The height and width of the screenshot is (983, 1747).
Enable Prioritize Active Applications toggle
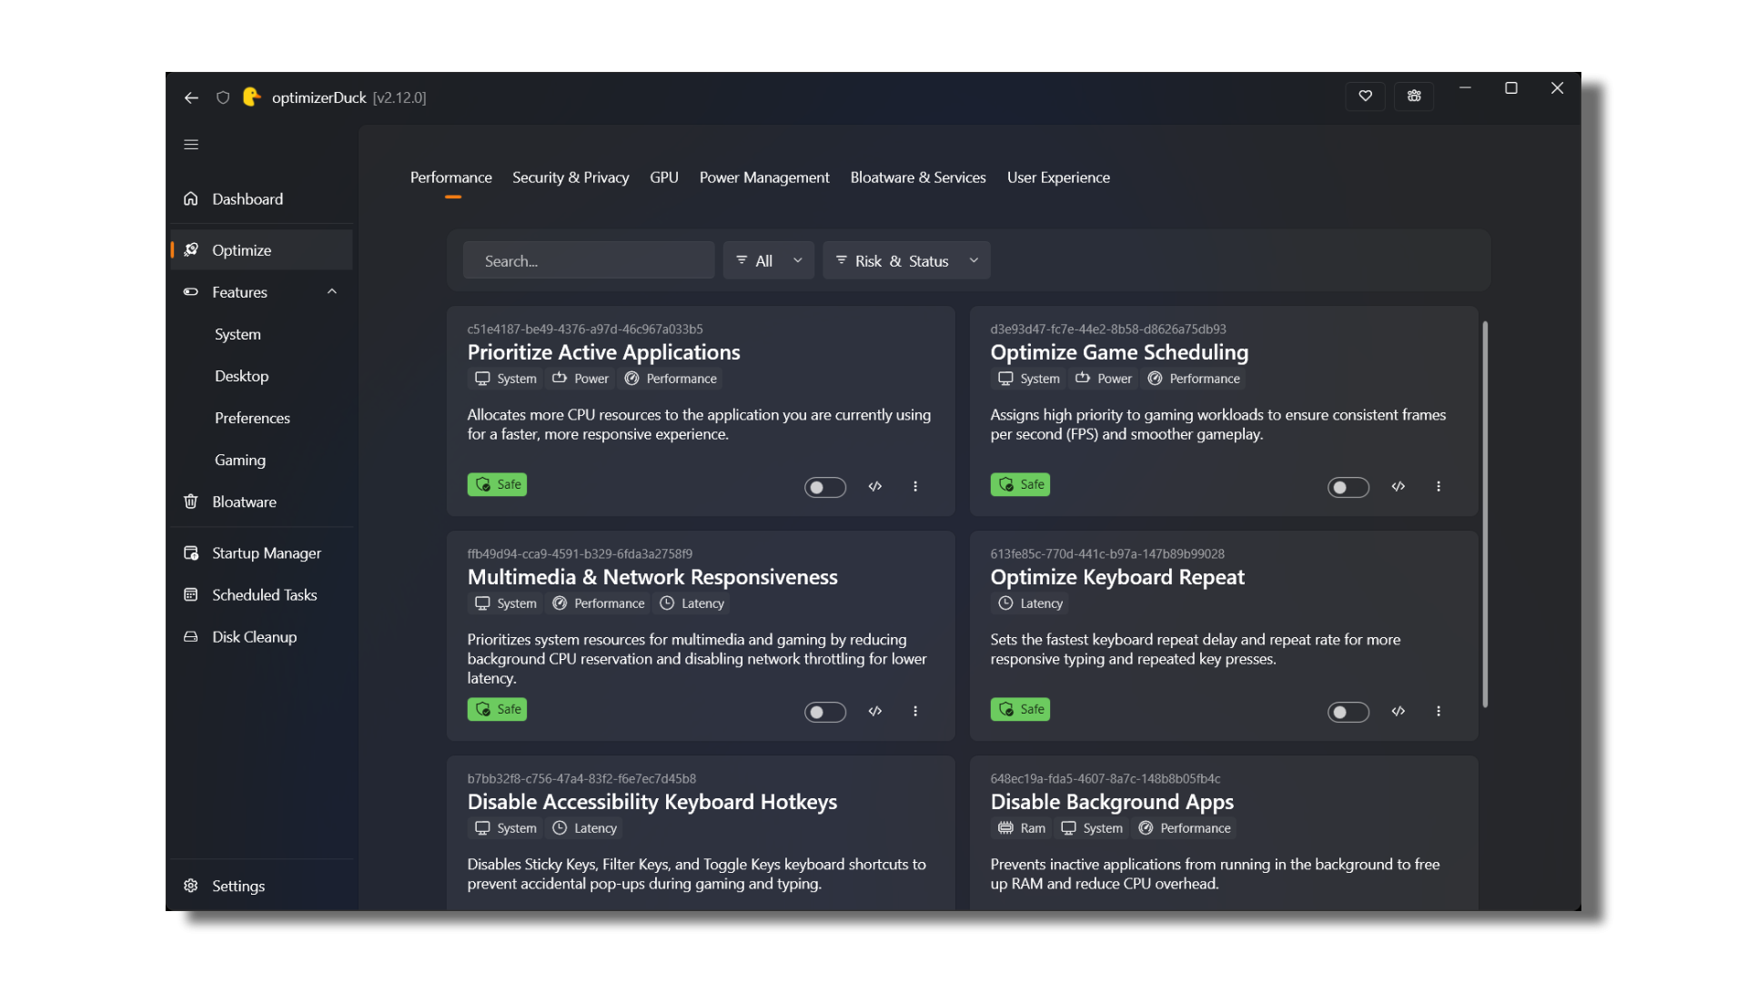click(825, 487)
